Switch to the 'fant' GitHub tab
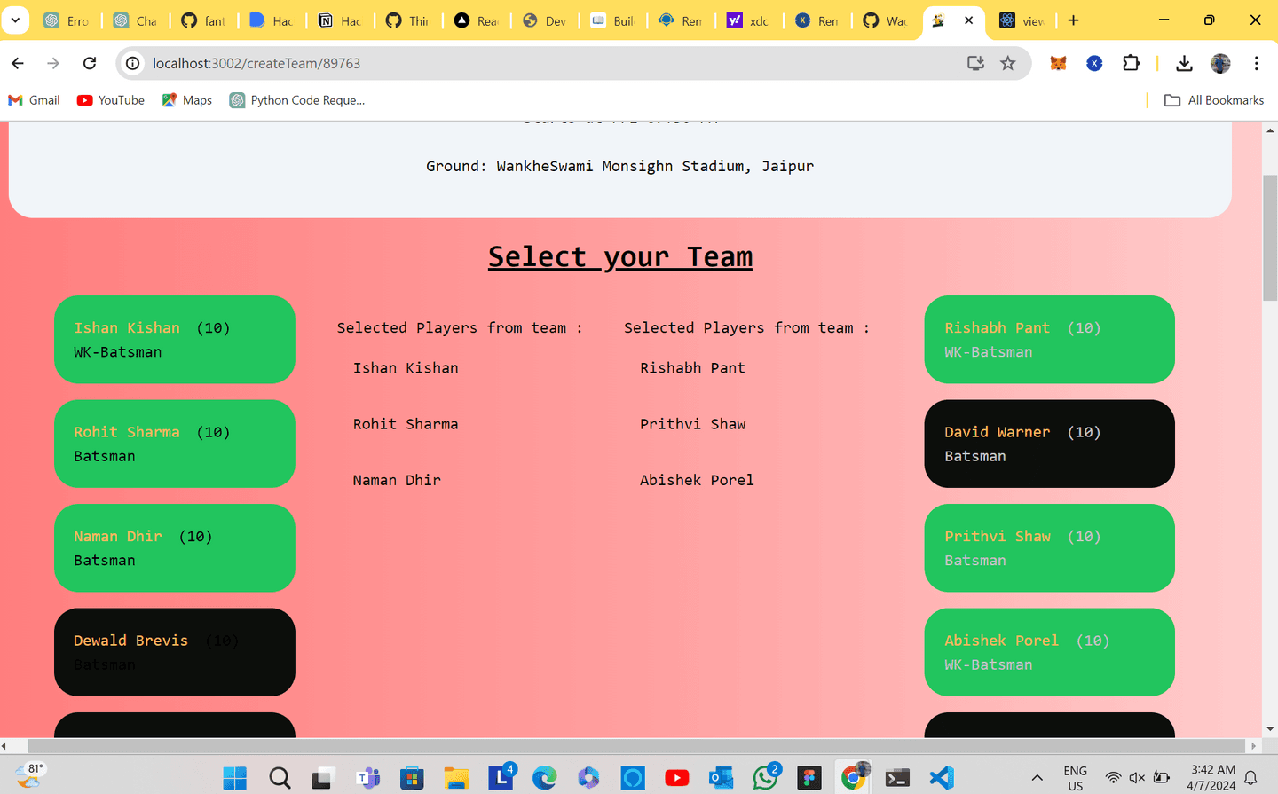Screen dimensions: 1278x794 [x=204, y=20]
